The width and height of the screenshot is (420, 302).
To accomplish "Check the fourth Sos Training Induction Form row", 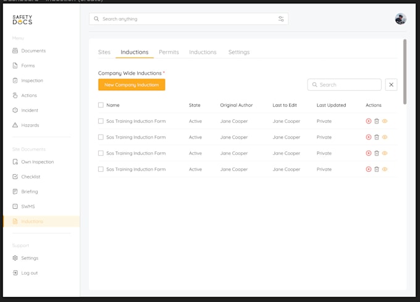I will click(101, 169).
